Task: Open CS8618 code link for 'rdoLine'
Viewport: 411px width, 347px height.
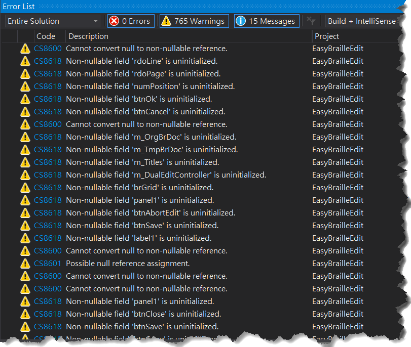Action: point(48,61)
